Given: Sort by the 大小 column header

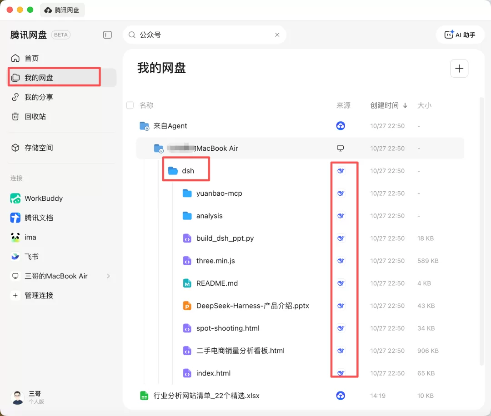Looking at the screenshot, I should coord(424,105).
